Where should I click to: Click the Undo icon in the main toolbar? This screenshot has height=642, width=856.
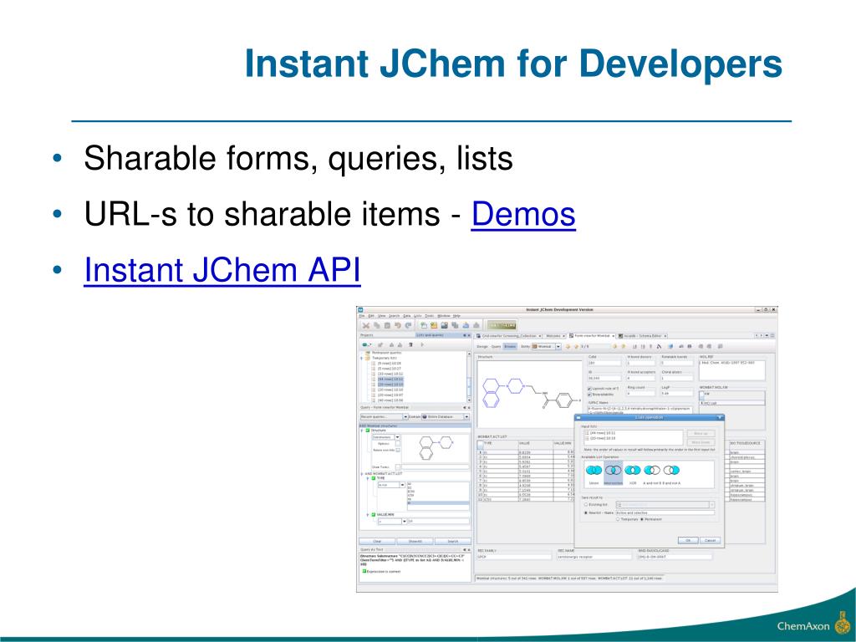[398, 325]
